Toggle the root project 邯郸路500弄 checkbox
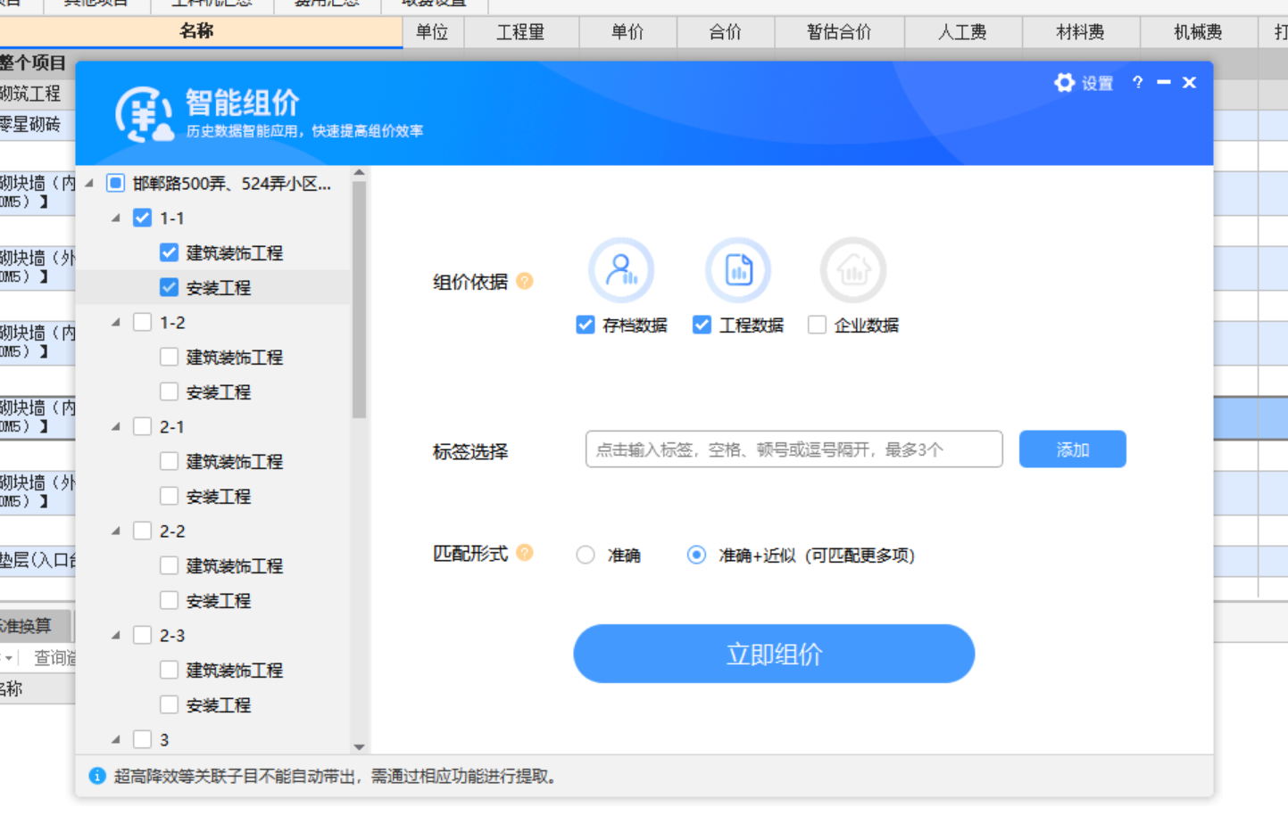The image size is (1288, 832). pyautogui.click(x=115, y=183)
